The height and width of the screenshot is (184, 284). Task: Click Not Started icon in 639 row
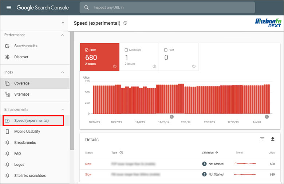pos(204,175)
